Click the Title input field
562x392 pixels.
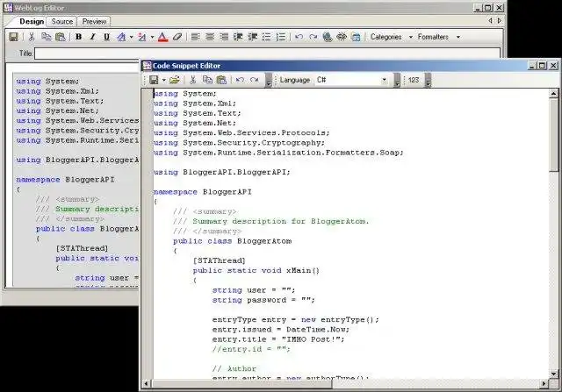(x=267, y=53)
